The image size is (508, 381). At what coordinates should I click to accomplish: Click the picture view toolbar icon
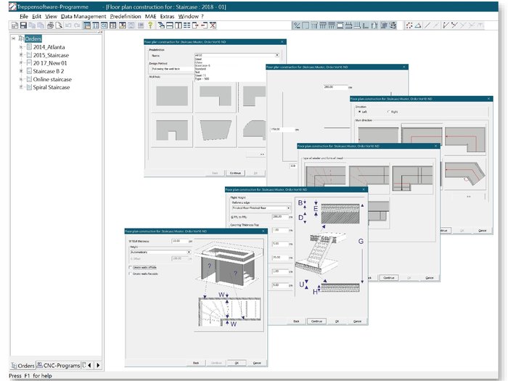pyautogui.click(x=122, y=25)
